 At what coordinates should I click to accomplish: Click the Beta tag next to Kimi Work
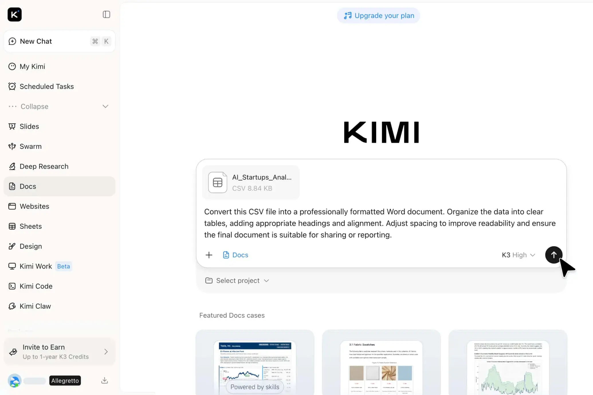pyautogui.click(x=64, y=266)
